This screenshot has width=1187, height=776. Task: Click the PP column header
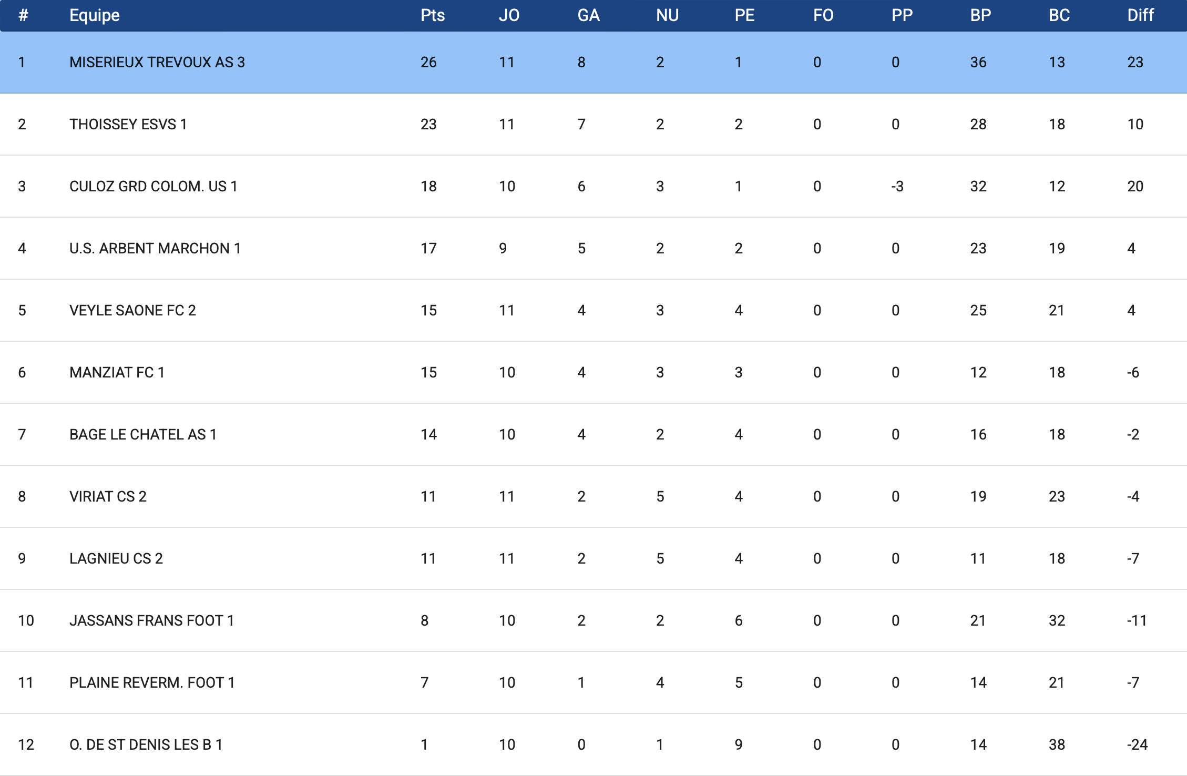(x=902, y=15)
